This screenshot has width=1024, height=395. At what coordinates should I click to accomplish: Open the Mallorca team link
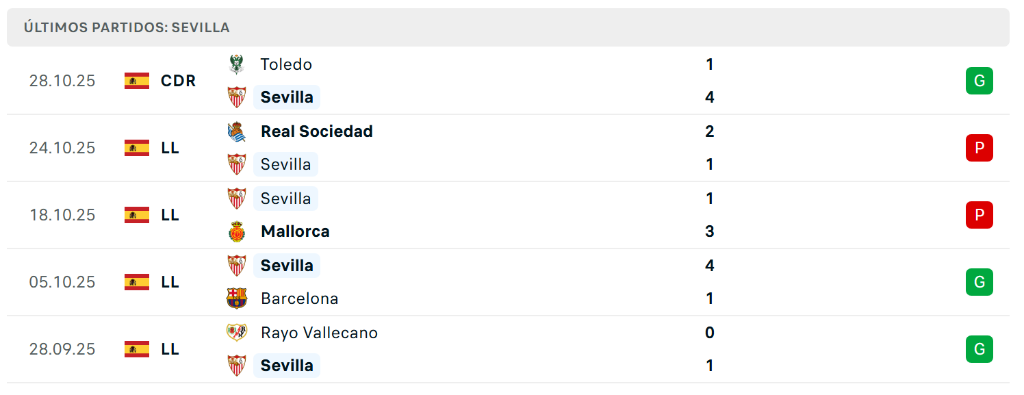[295, 231]
